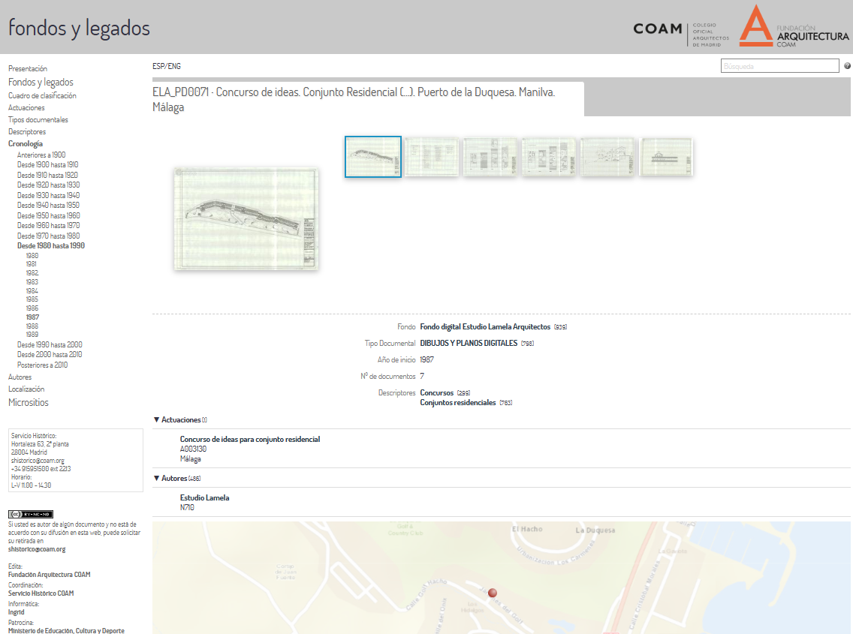The image size is (853, 634).
Task: Open the Estudio Lamela author entry
Action: (205, 497)
